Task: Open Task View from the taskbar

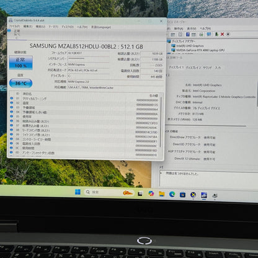Action: (x=140, y=193)
